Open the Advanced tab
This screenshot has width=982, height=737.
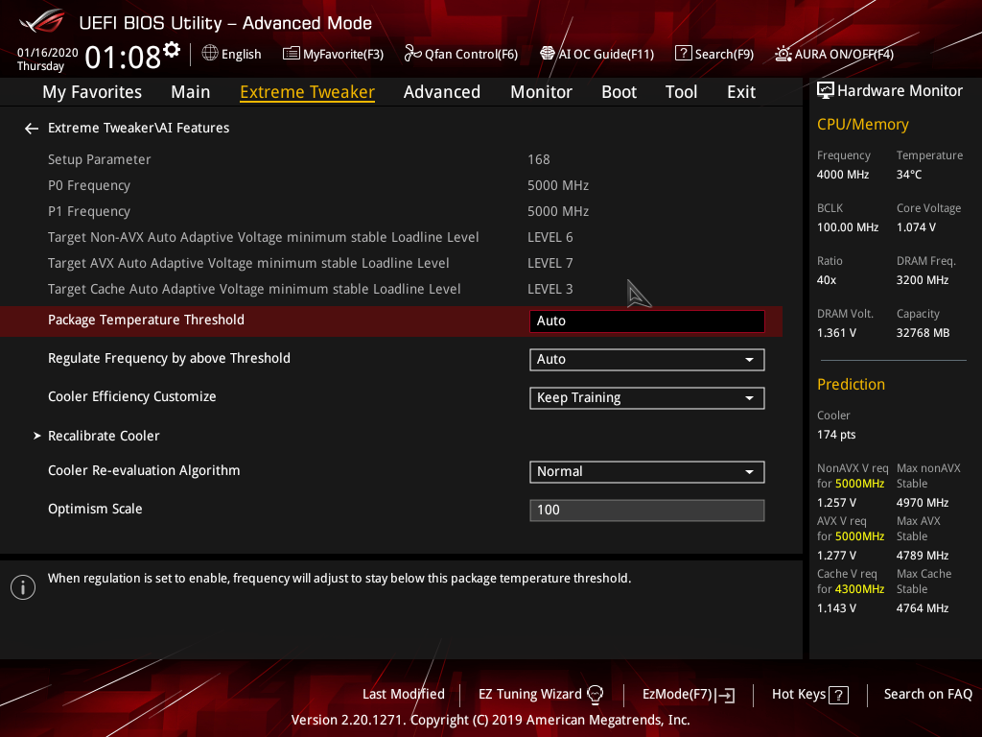pyautogui.click(x=441, y=92)
